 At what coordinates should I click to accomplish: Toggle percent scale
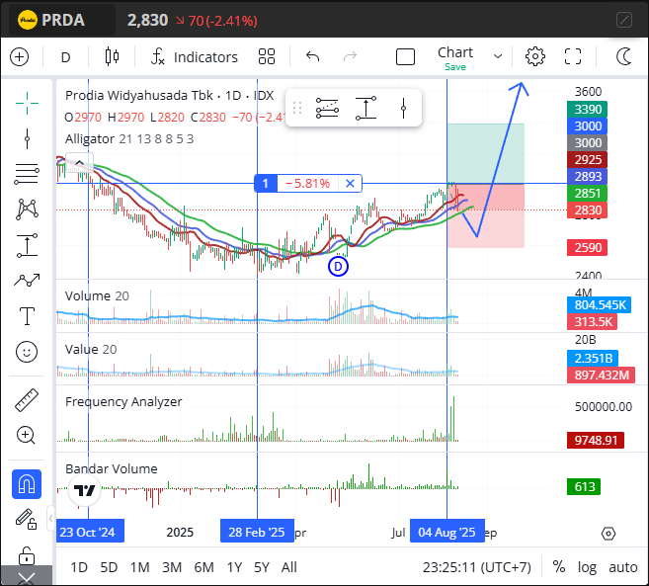coord(559,566)
